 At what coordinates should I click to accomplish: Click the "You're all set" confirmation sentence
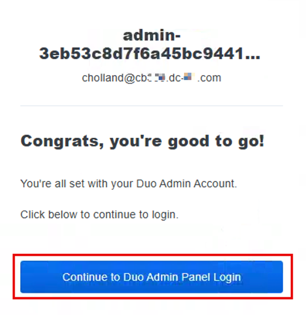tap(129, 184)
